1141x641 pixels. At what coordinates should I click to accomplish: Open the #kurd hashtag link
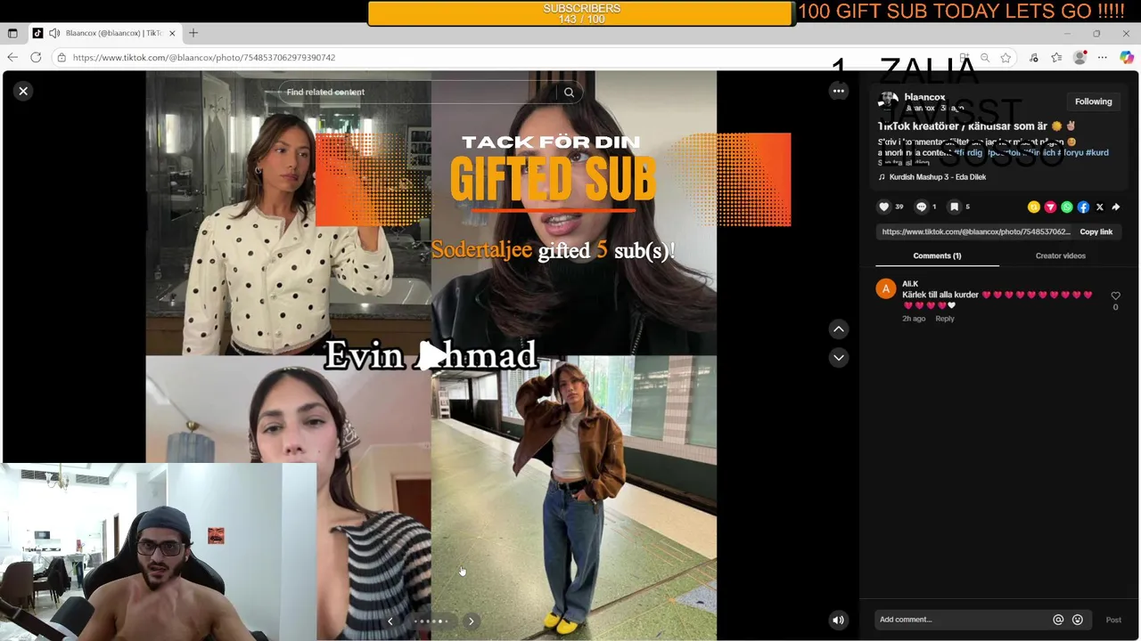pos(1097,152)
